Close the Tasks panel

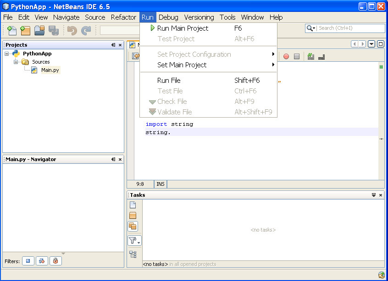coord(381,195)
